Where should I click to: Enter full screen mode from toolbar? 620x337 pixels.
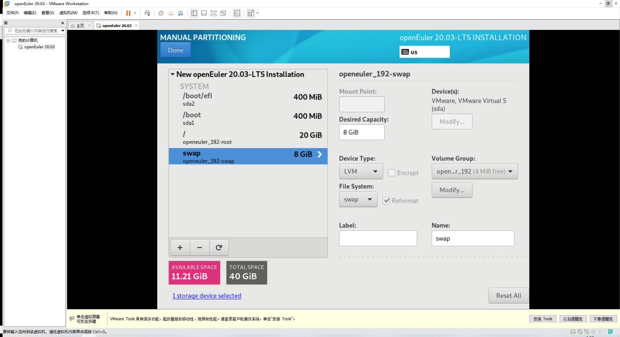[x=213, y=13]
